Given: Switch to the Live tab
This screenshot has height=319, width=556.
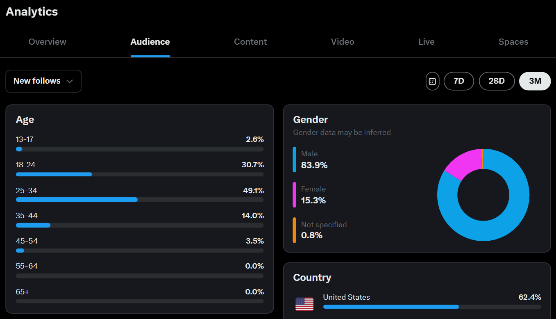Looking at the screenshot, I should coord(427,42).
